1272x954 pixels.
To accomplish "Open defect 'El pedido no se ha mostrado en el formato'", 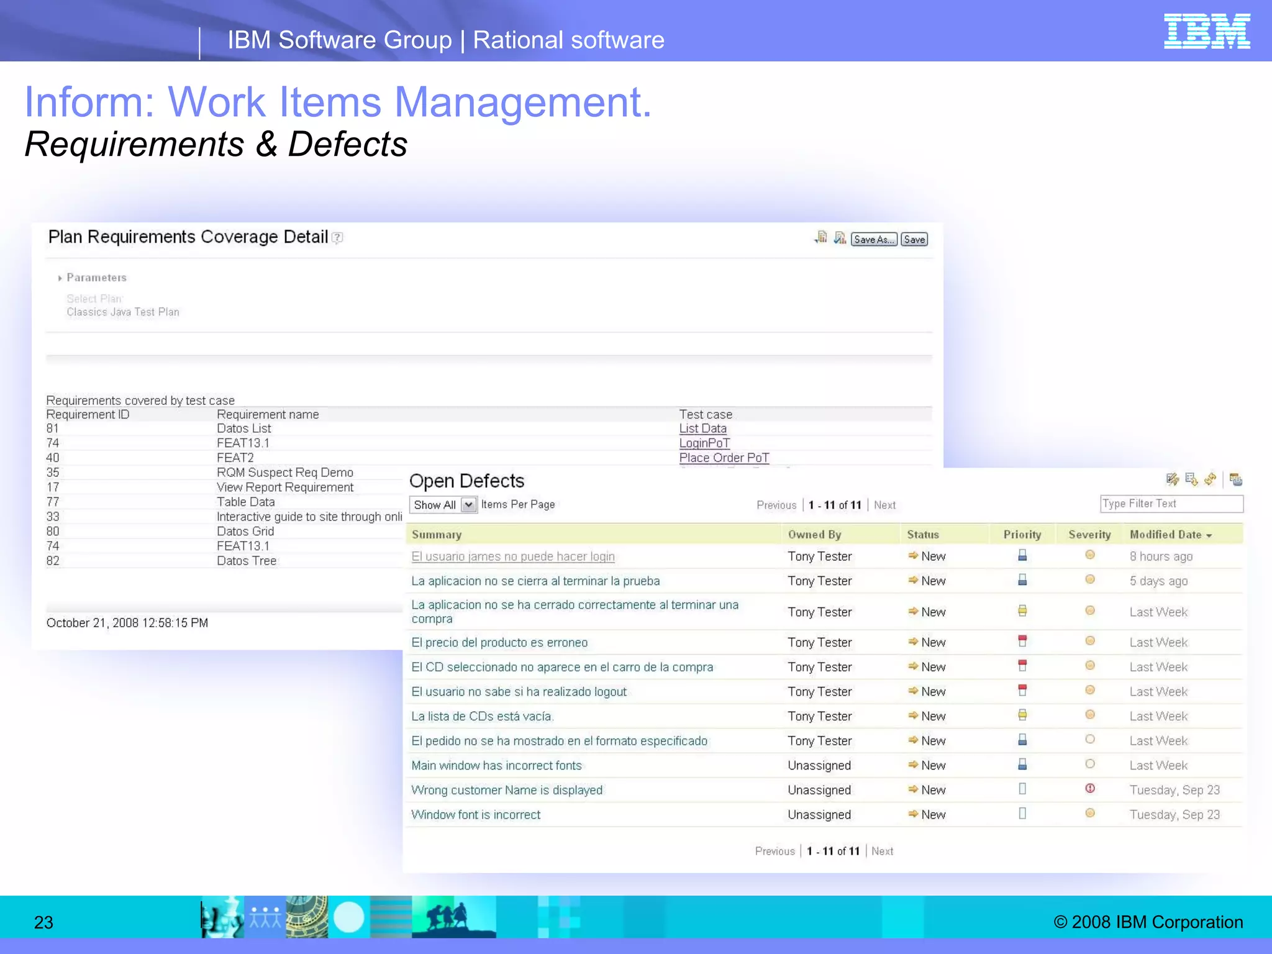I will coord(560,741).
